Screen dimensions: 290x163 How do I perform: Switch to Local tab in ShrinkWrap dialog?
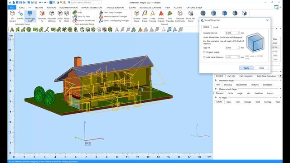[x=216, y=27]
